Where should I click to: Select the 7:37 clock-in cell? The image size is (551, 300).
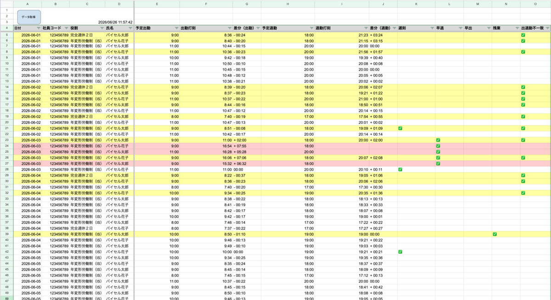click(206, 228)
